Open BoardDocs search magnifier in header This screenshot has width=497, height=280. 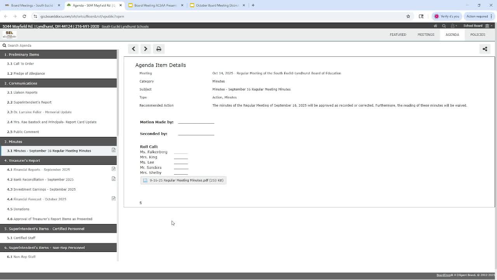pos(444,26)
